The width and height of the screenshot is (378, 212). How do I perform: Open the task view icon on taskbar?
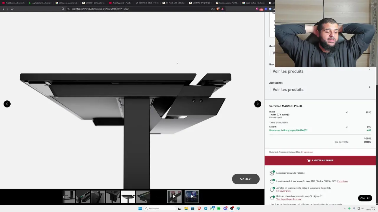[179, 208]
